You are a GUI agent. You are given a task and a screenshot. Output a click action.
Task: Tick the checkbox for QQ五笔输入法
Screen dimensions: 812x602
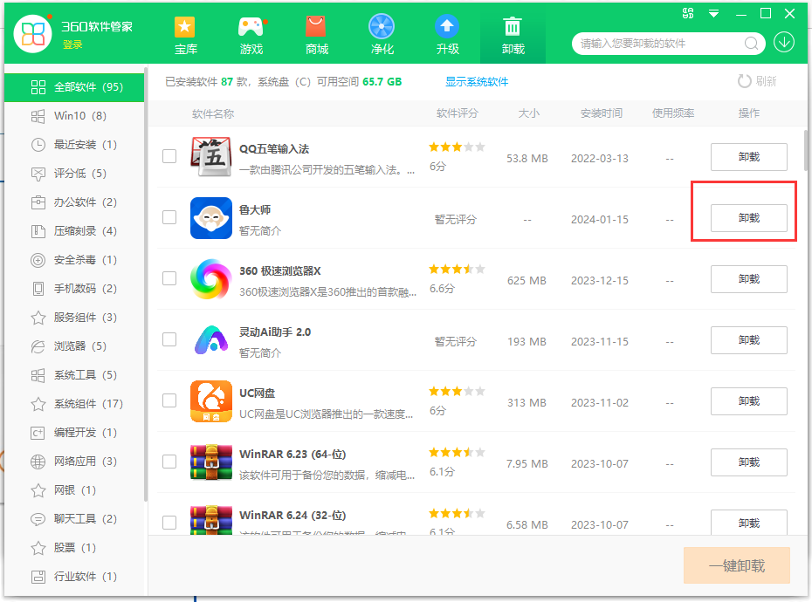point(169,156)
